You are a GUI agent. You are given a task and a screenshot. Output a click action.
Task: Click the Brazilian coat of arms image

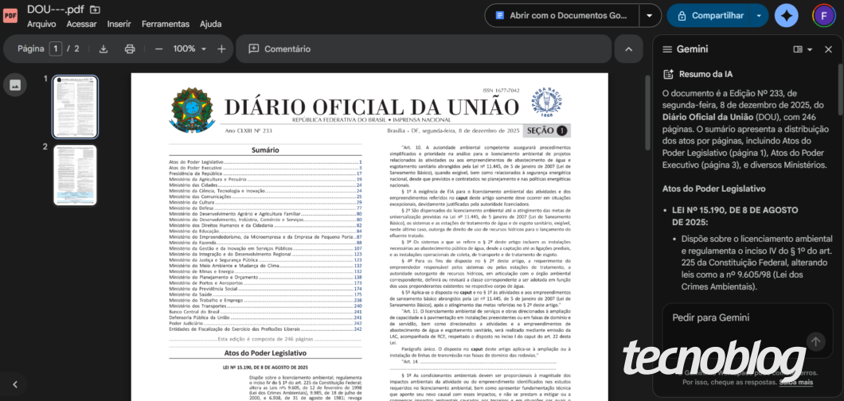[x=192, y=110]
